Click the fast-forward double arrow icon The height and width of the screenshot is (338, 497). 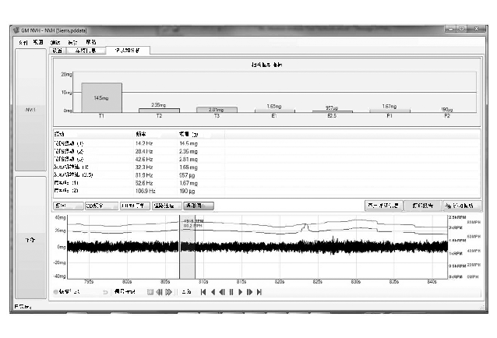pyautogui.click(x=169, y=292)
